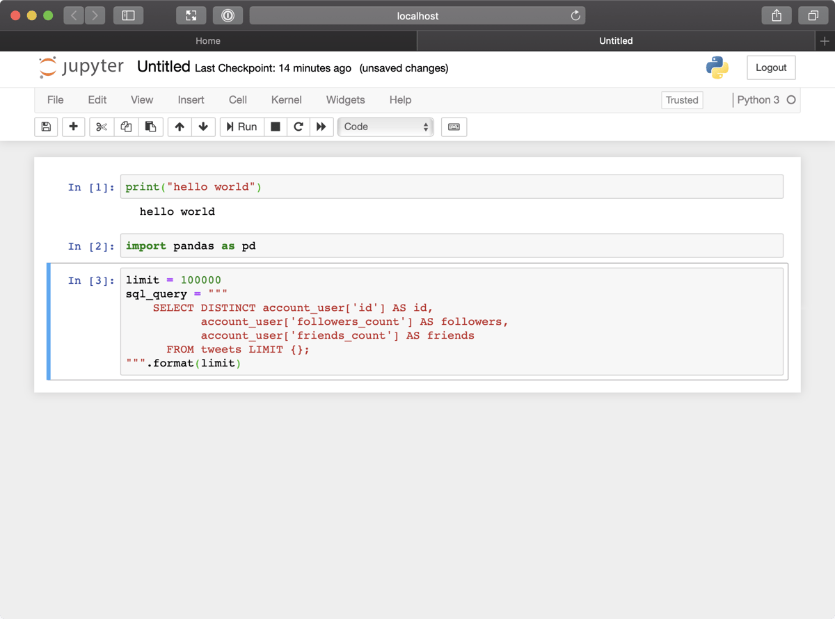Run the current cell

pyautogui.click(x=241, y=127)
